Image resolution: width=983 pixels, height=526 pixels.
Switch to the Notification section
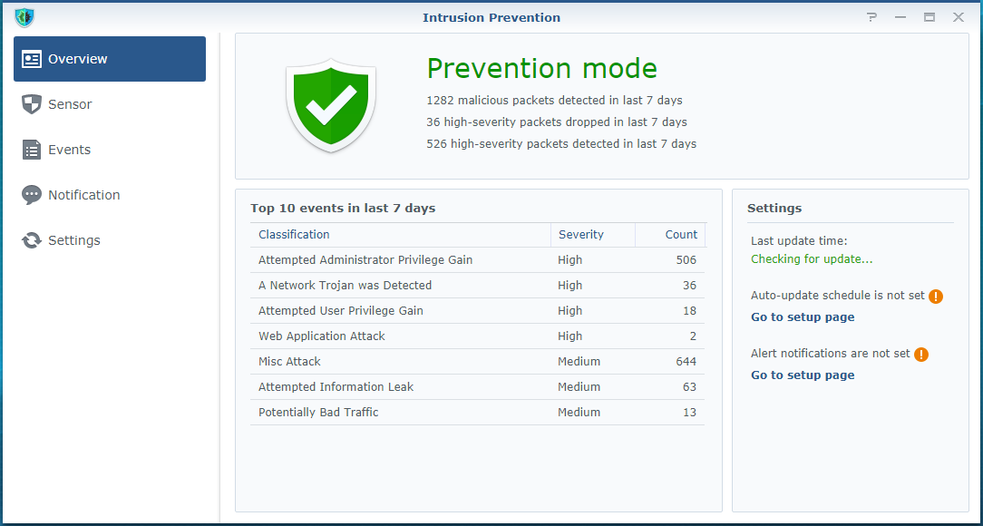83,195
